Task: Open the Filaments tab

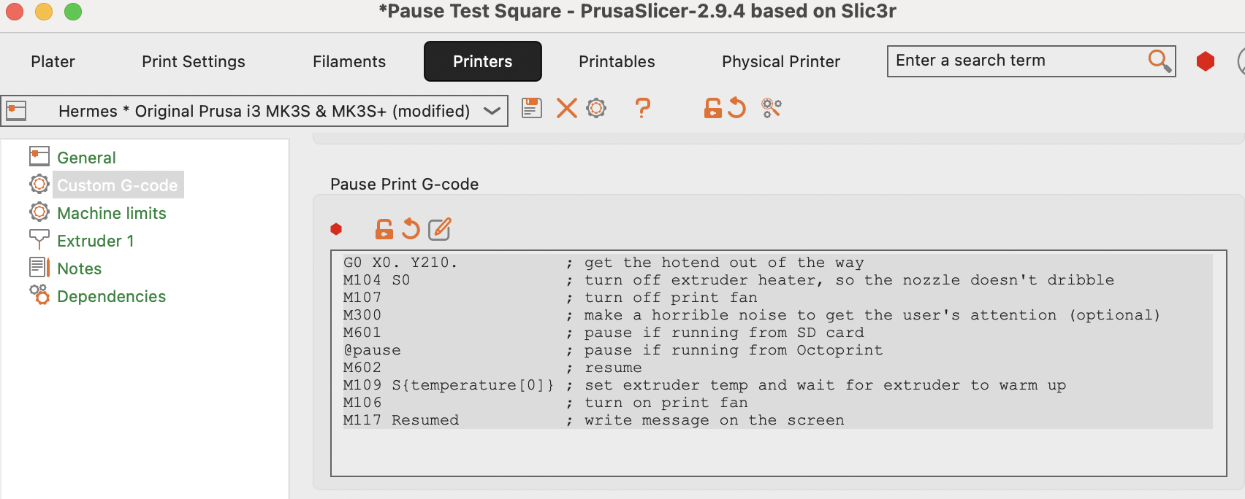Action: click(349, 61)
